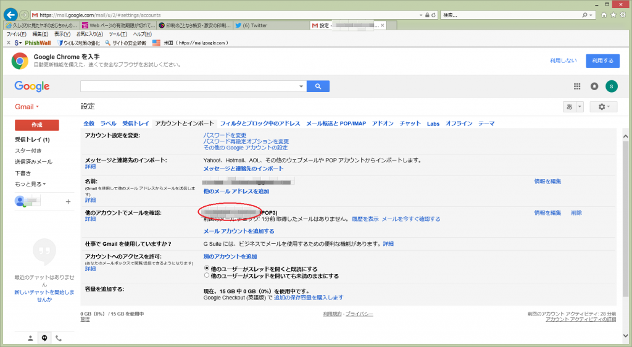This screenshot has height=347, width=632.
Task: Open the phone calls icon in chat bar
Action: pos(59,338)
